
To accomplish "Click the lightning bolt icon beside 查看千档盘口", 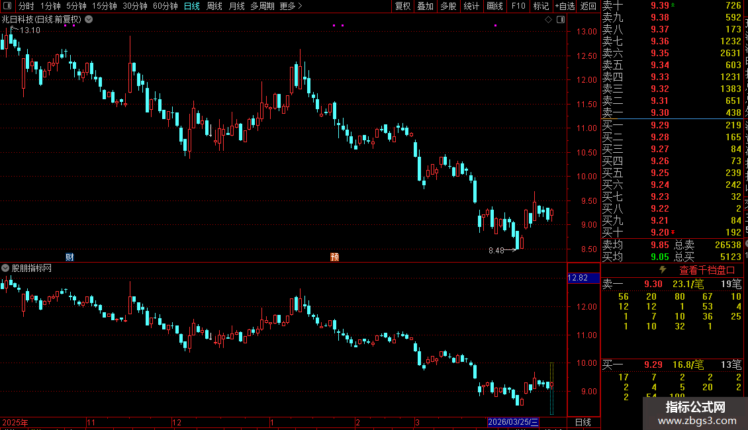I will pyautogui.click(x=663, y=270).
